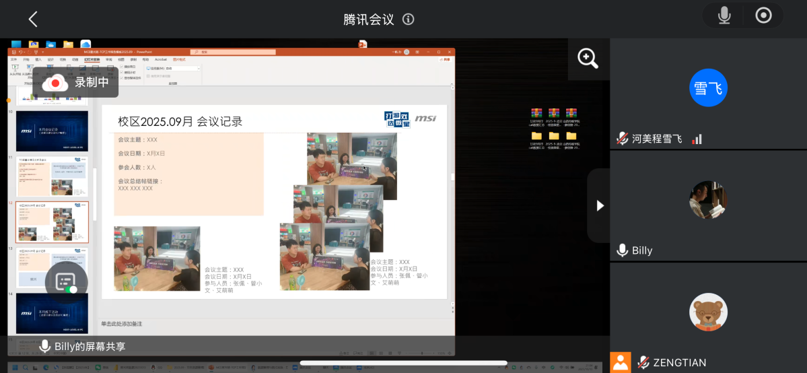This screenshot has height=373, width=807.
Task: Open meeting info next to 腾讯会议 title
Action: (409, 19)
